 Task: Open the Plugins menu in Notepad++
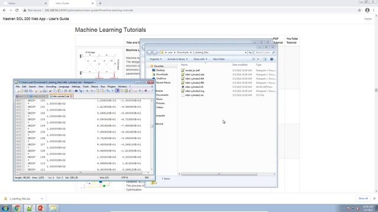pyautogui.click(x=112, y=87)
